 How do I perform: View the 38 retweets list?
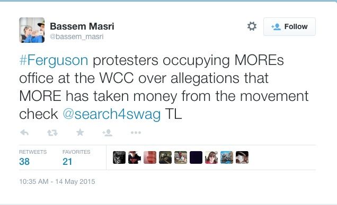coord(33,157)
